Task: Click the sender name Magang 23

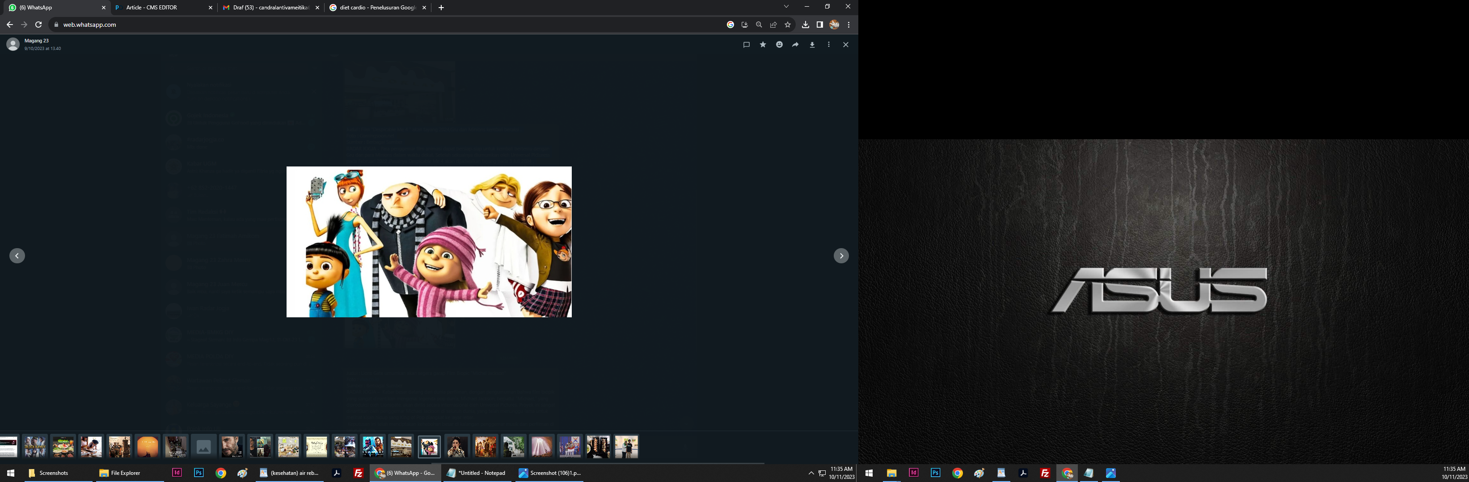Action: coord(37,41)
